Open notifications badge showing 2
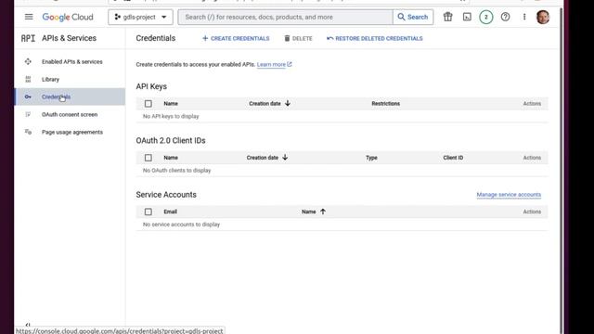594x334 pixels. click(486, 17)
